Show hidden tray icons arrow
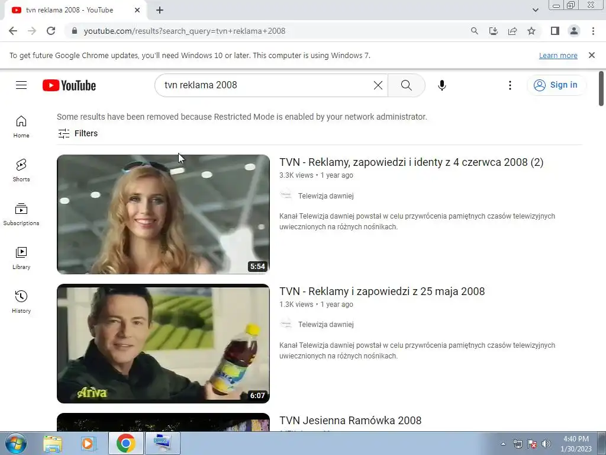This screenshot has height=455, width=606. 503,444
